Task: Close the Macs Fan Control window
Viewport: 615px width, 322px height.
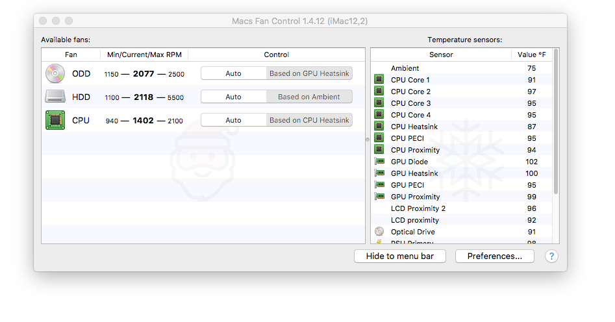Action: pos(43,21)
